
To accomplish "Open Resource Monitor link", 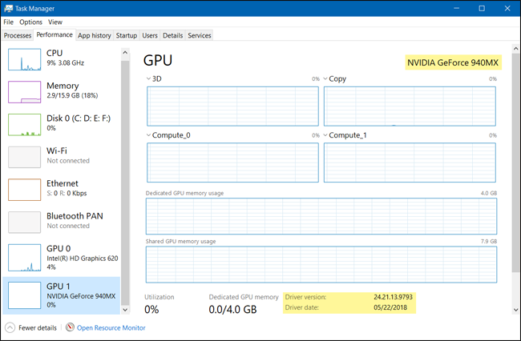I will (x=111, y=327).
